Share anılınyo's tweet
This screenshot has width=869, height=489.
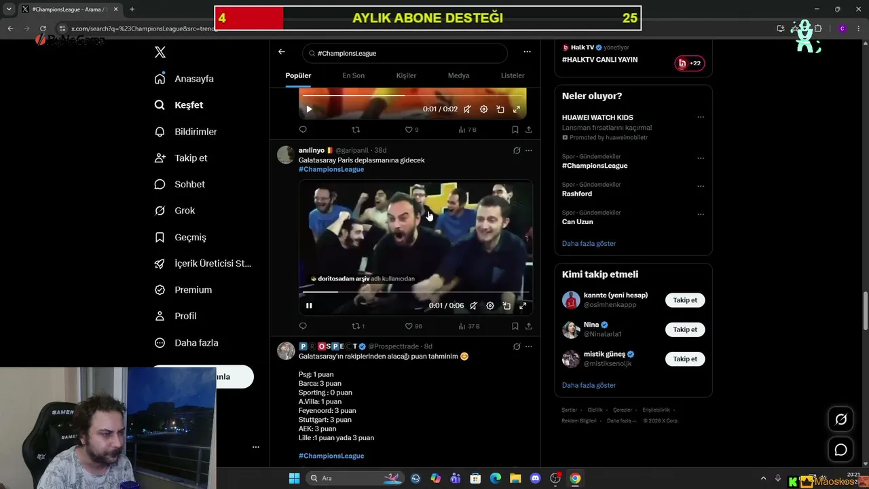(x=529, y=326)
